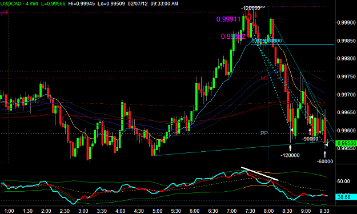357x214 pixels.
Task: Select the PP pivot point label
Action: point(264,134)
